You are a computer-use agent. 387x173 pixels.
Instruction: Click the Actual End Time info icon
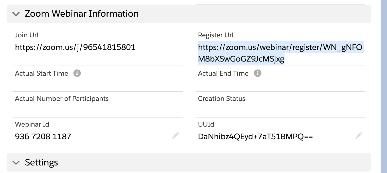click(x=258, y=73)
